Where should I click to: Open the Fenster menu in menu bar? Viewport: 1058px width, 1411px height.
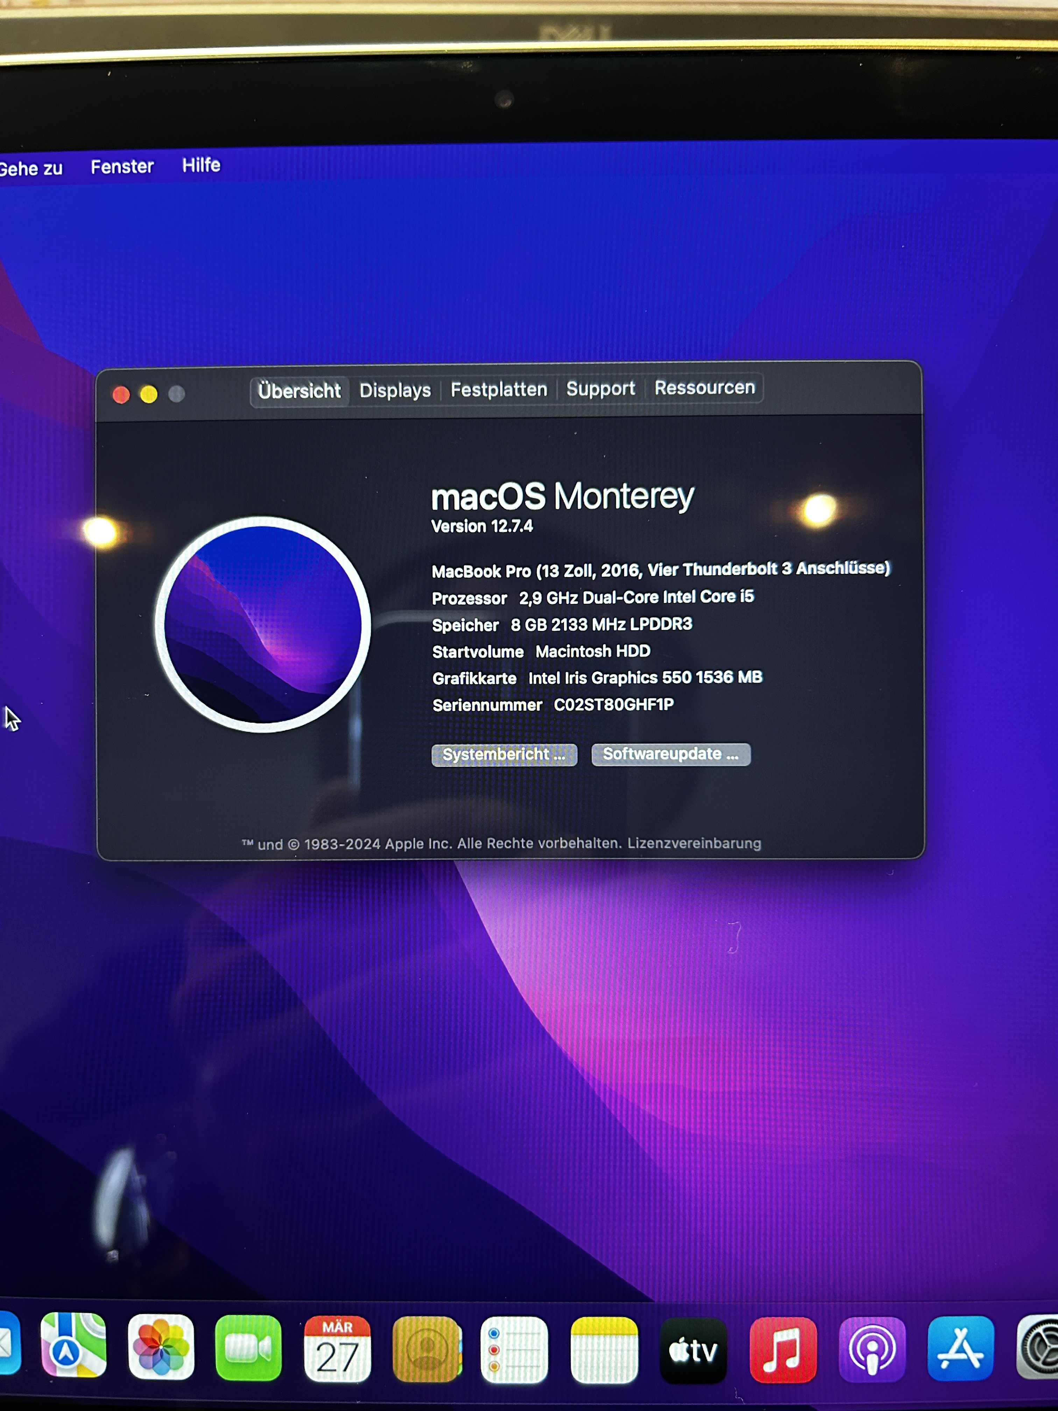(122, 167)
